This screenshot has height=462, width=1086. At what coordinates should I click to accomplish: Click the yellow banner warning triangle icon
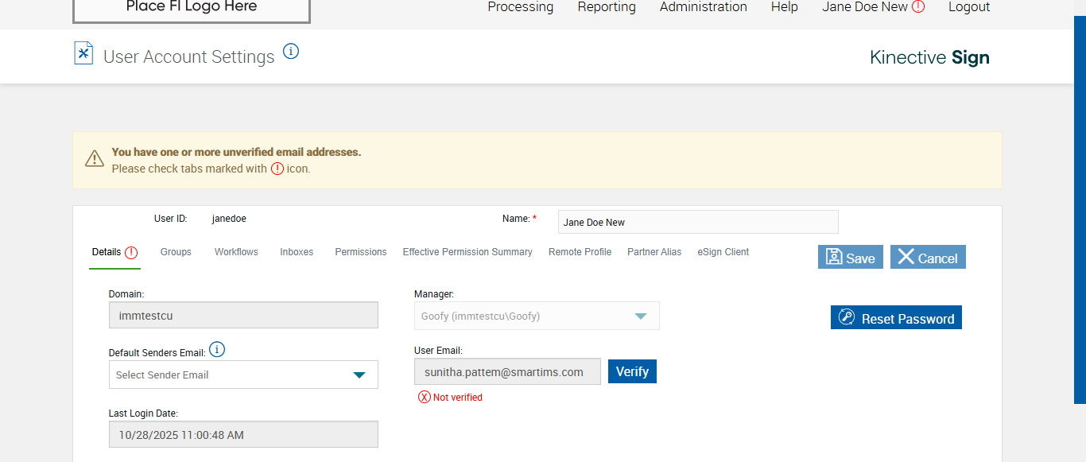point(95,158)
